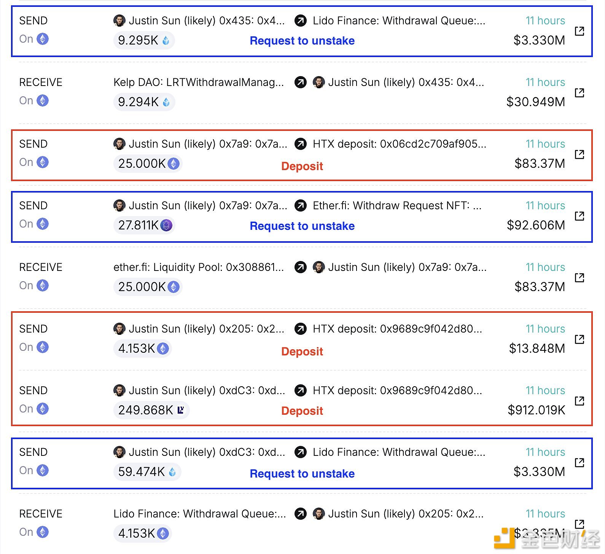Open external link for ether.fi Liquidity Pool receive
This screenshot has width=605, height=554.
[579, 277]
